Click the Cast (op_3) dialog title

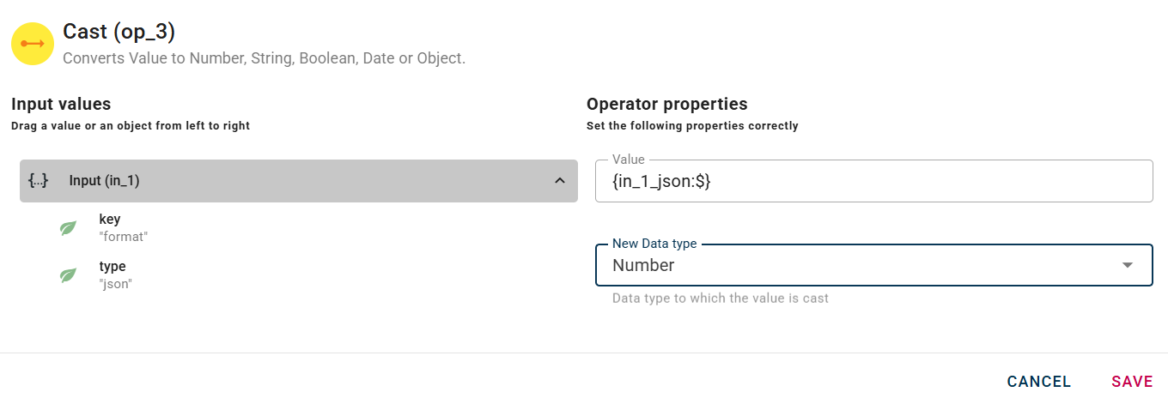click(119, 32)
